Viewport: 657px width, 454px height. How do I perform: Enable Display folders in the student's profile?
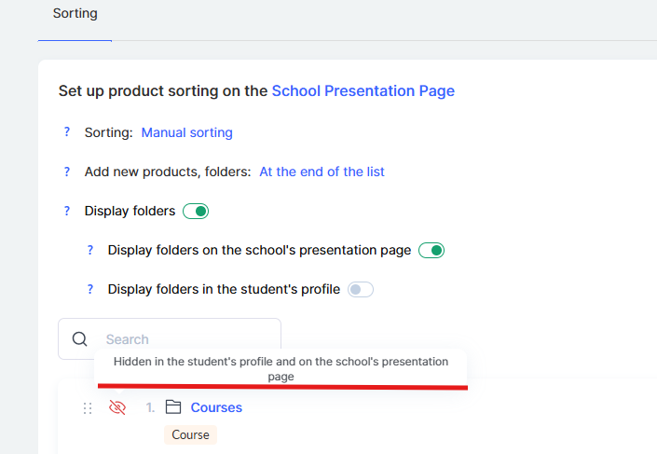(361, 290)
